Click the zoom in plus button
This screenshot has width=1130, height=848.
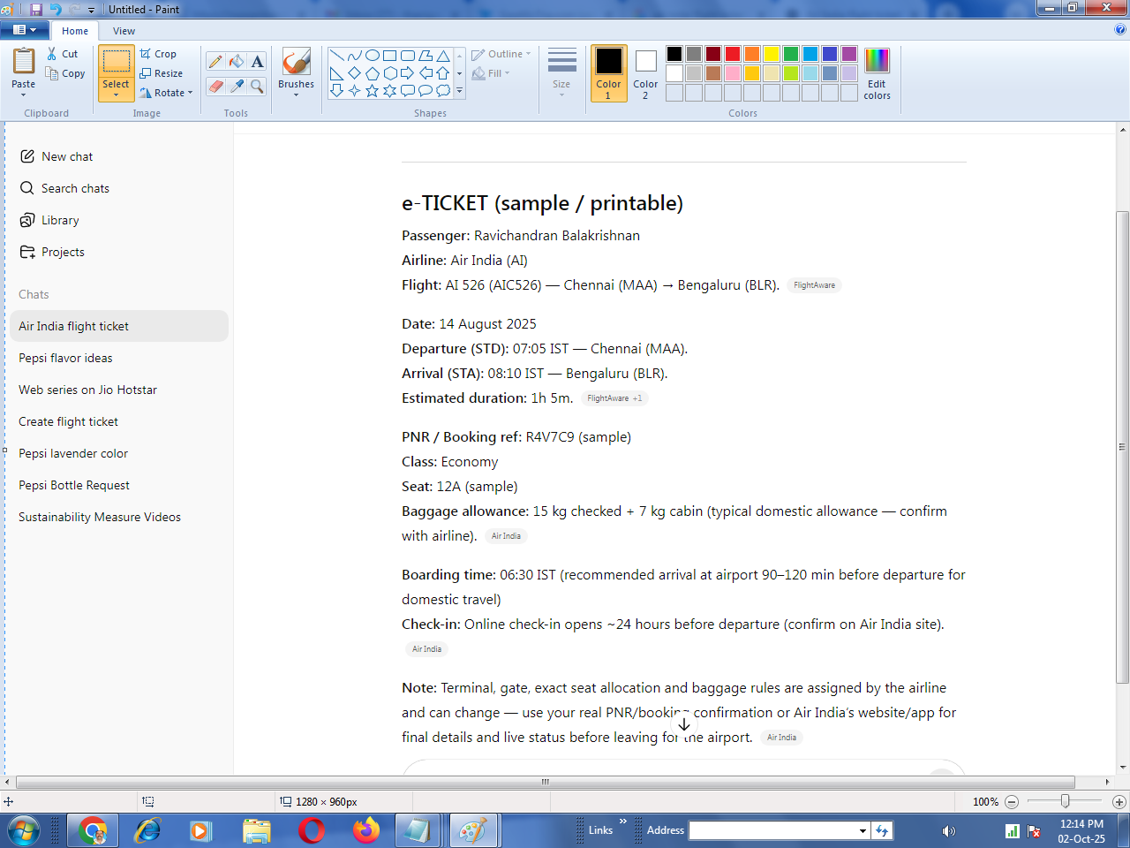click(1119, 802)
